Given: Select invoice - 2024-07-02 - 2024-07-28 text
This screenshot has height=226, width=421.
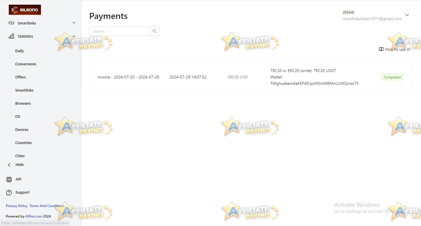Looking at the screenshot, I should (128, 77).
